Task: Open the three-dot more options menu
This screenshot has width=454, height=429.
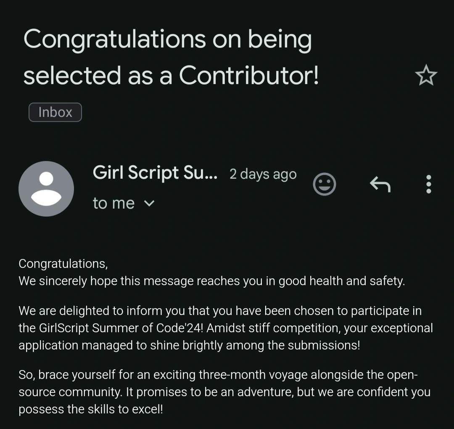Action: tap(428, 184)
